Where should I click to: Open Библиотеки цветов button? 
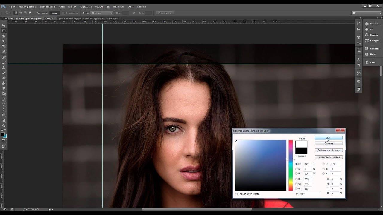tap(329, 157)
